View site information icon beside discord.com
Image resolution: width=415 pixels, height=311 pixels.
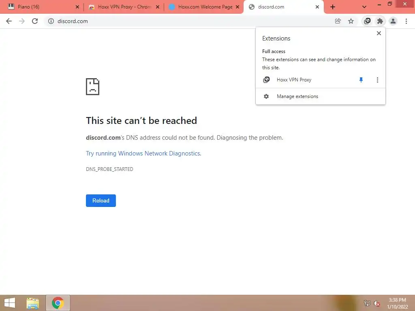[51, 21]
